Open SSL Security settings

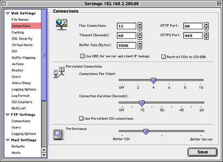[x=22, y=39]
